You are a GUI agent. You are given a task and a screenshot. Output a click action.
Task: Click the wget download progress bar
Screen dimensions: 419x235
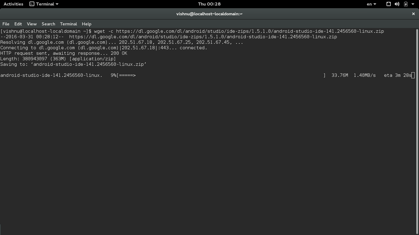tap(221, 75)
